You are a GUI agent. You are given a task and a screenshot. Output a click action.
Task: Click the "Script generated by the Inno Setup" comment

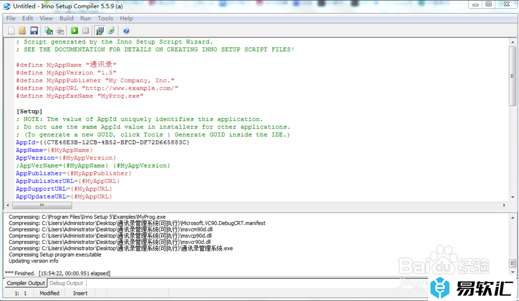114,42
